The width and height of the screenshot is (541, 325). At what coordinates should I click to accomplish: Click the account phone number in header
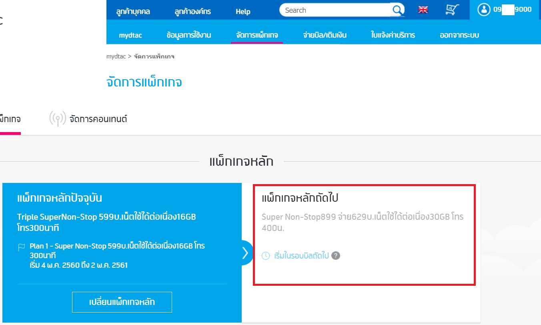(512, 10)
